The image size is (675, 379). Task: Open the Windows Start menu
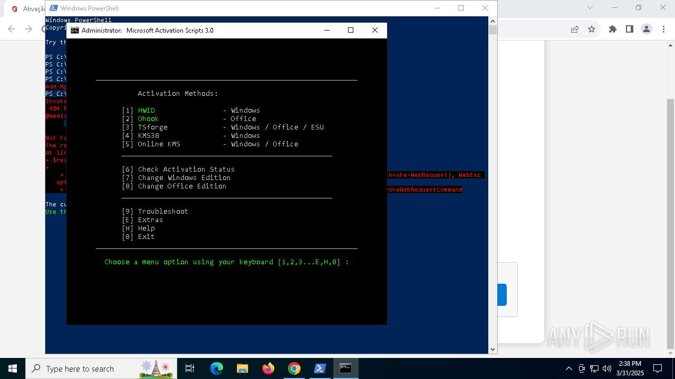12,368
